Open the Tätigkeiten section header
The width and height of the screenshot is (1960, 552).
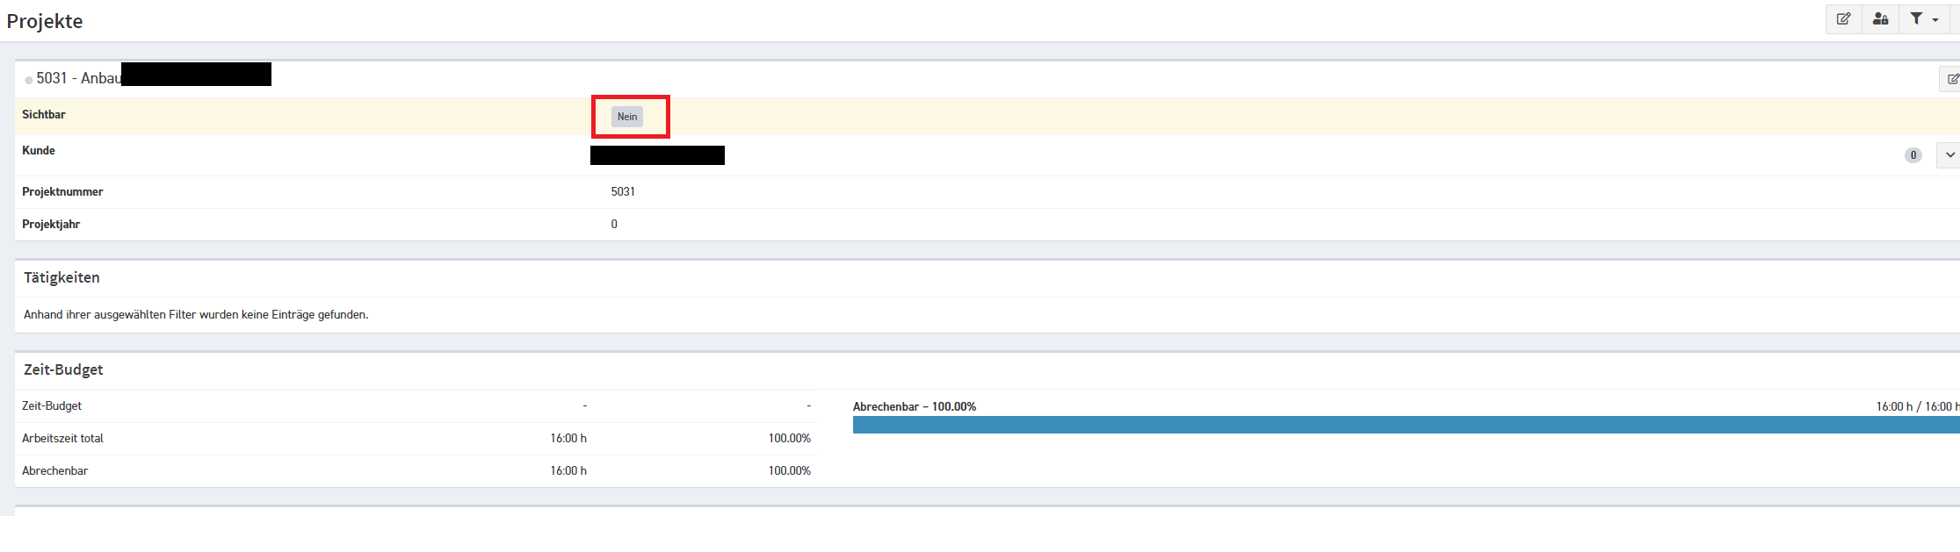pos(61,277)
